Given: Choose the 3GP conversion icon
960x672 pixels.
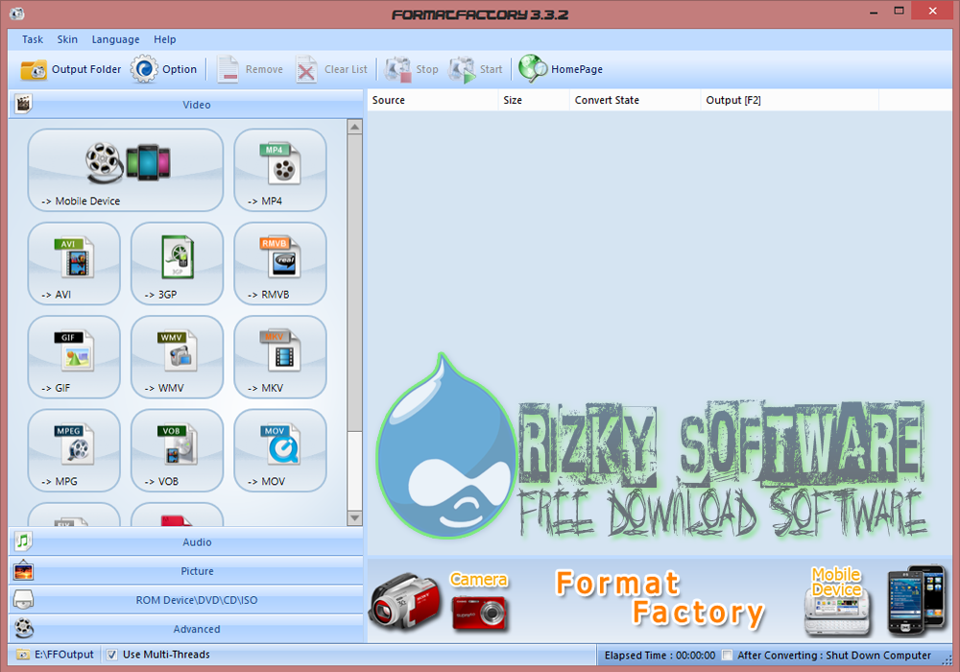Looking at the screenshot, I should click(x=177, y=264).
